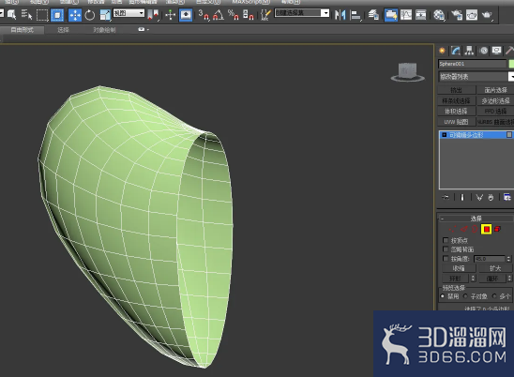Click the UVW 贴图 modifier button
The image size is (514, 377).
tap(456, 122)
